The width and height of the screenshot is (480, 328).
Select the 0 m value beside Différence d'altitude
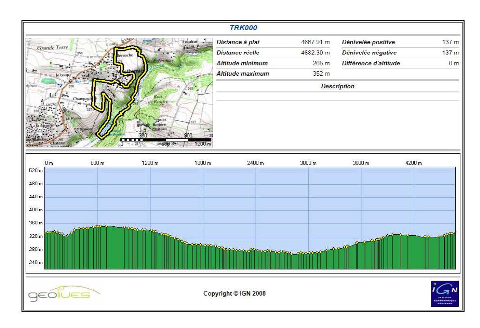(454, 64)
